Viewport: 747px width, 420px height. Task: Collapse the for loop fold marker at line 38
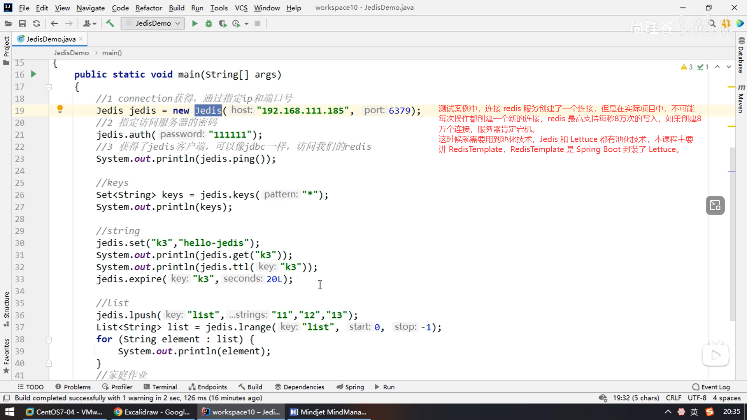pyautogui.click(x=49, y=339)
